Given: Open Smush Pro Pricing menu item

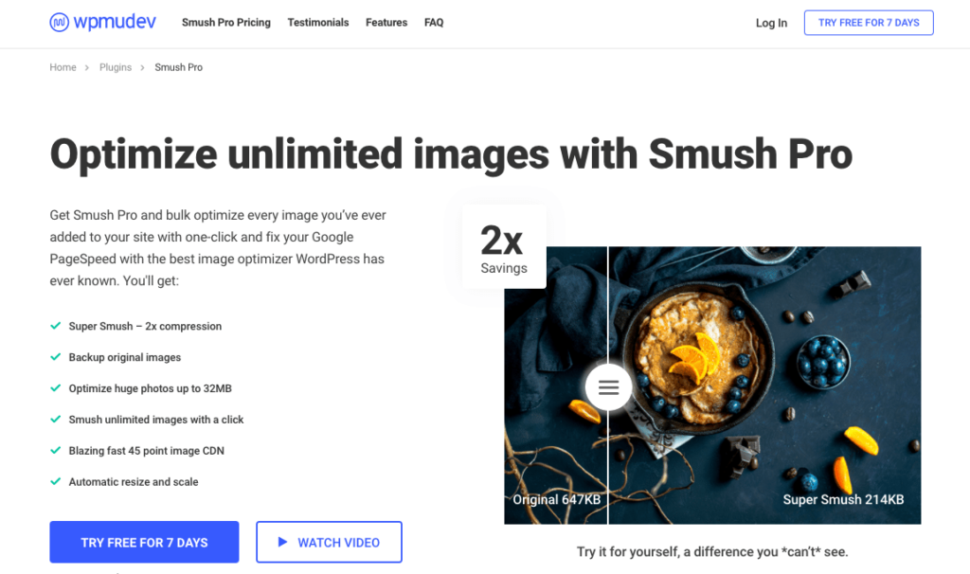Looking at the screenshot, I should (x=226, y=23).
